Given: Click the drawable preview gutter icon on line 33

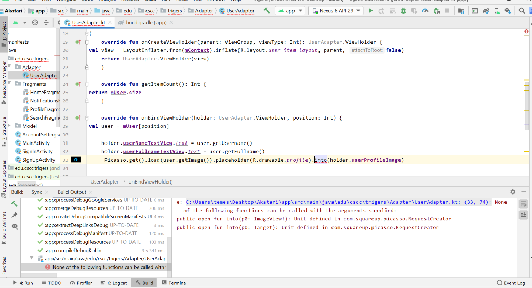Looking at the screenshot, I should pyautogui.click(x=75, y=160).
